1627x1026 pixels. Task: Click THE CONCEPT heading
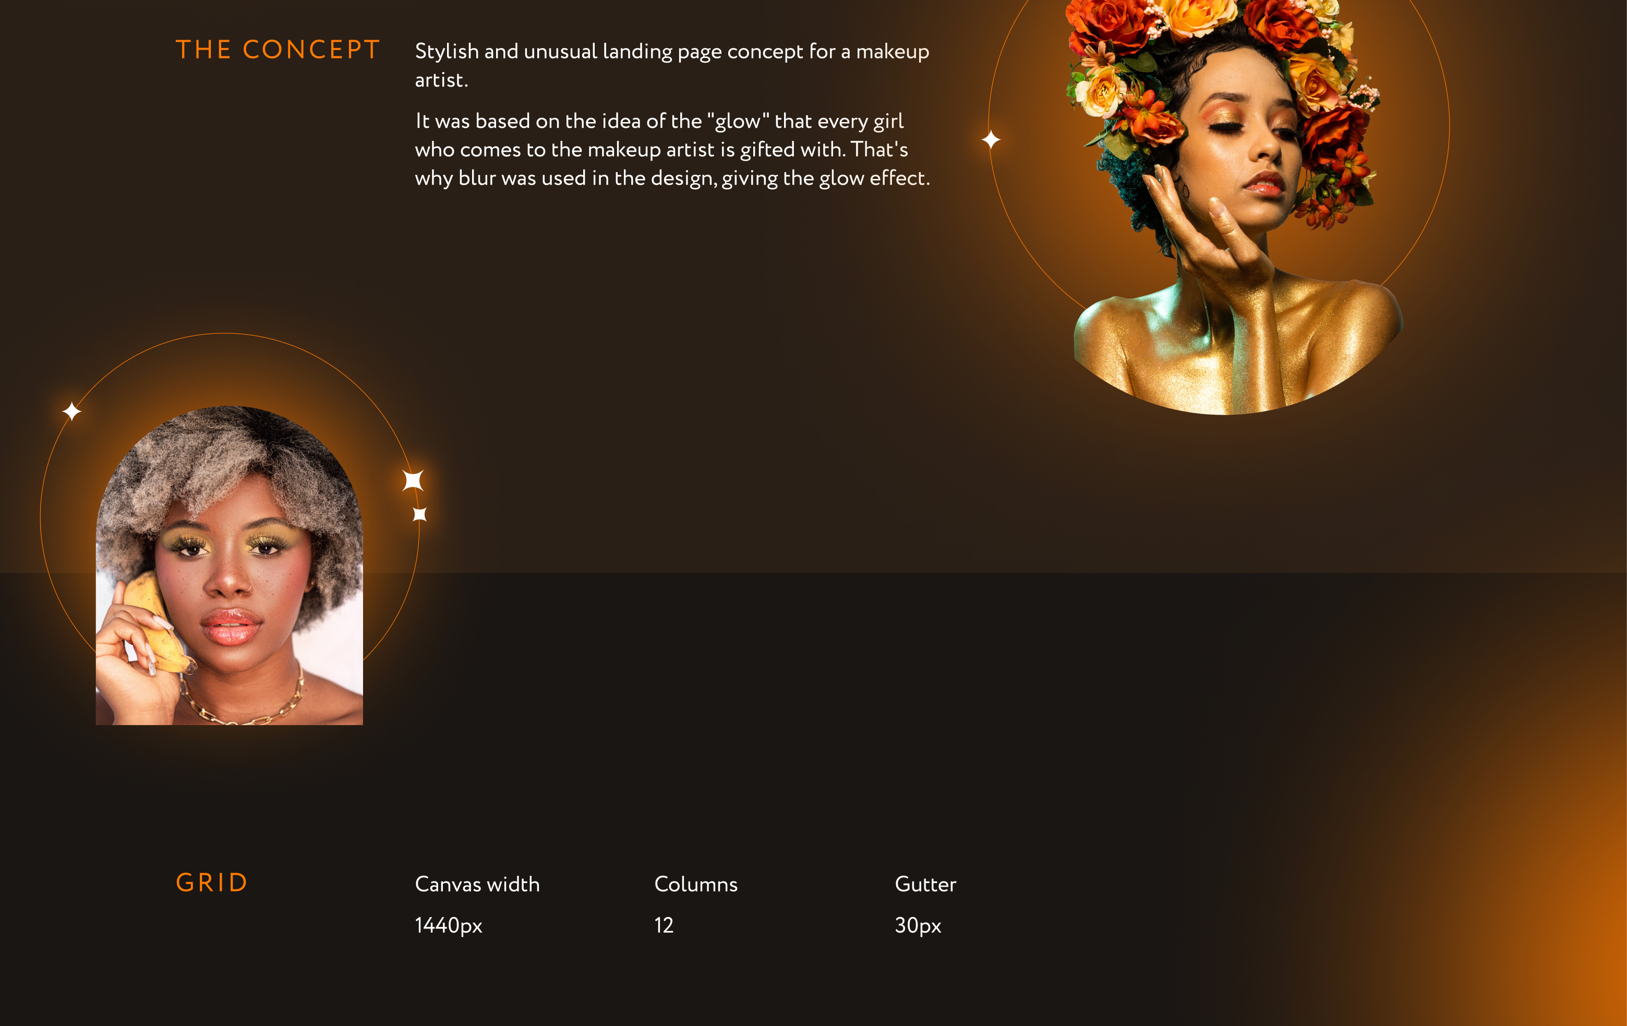[x=278, y=50]
